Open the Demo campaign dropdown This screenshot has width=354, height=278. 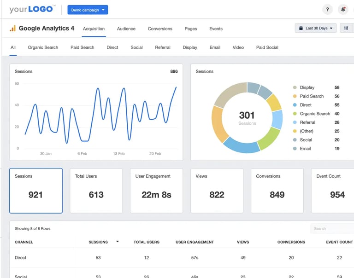(x=88, y=10)
